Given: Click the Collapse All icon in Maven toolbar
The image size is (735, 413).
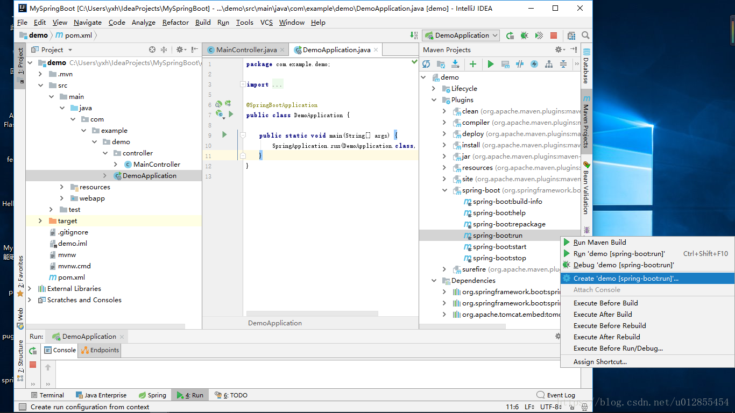Looking at the screenshot, I should click(x=563, y=64).
